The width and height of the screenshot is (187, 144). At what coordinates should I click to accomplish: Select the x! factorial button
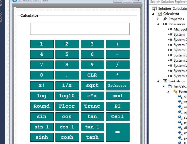[42, 86]
